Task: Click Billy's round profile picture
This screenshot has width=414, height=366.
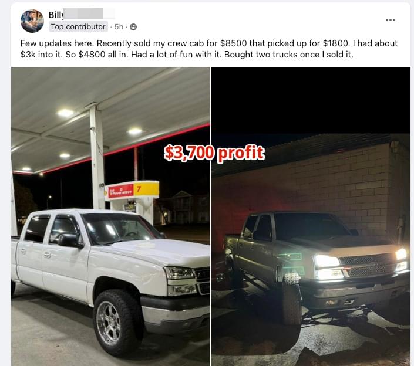Action: [x=32, y=21]
